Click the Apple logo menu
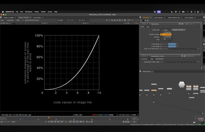Image resolution: width=205 pixels, height=132 pixels. pos(3,12)
